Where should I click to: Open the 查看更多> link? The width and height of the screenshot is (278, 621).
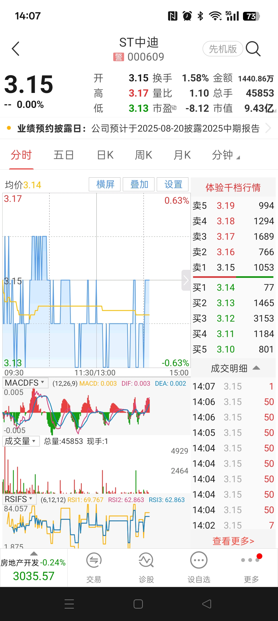pyautogui.click(x=233, y=541)
